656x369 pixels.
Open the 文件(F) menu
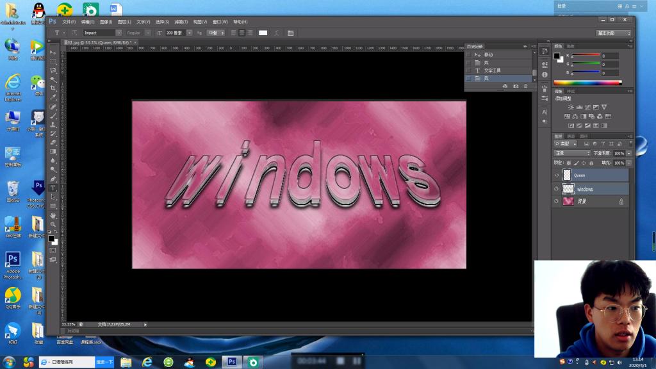click(x=69, y=22)
